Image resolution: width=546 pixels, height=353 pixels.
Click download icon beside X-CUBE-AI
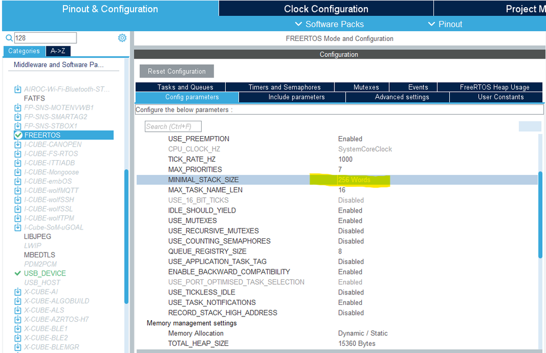(17, 292)
